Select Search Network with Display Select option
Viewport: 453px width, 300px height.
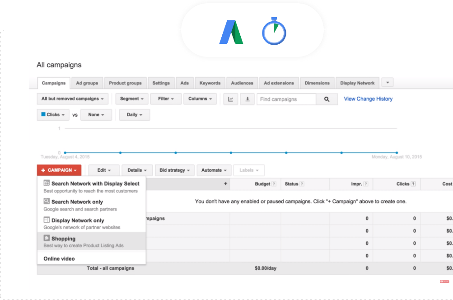click(92, 187)
